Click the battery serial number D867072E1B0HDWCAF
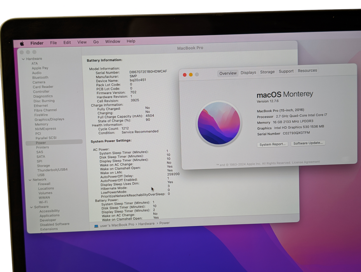 [x=148, y=71]
